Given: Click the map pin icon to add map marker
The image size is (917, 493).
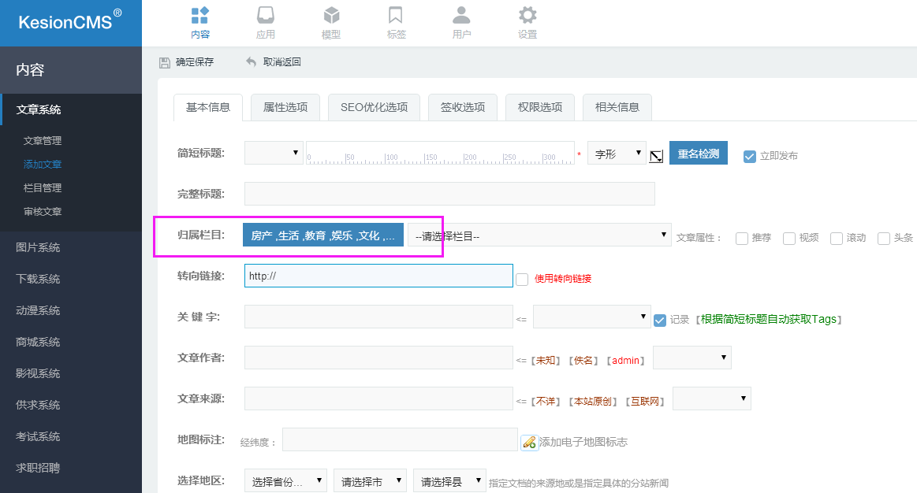Looking at the screenshot, I should pos(529,441).
